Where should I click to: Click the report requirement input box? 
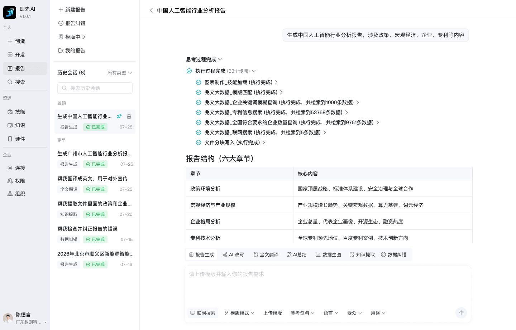coord(328,286)
